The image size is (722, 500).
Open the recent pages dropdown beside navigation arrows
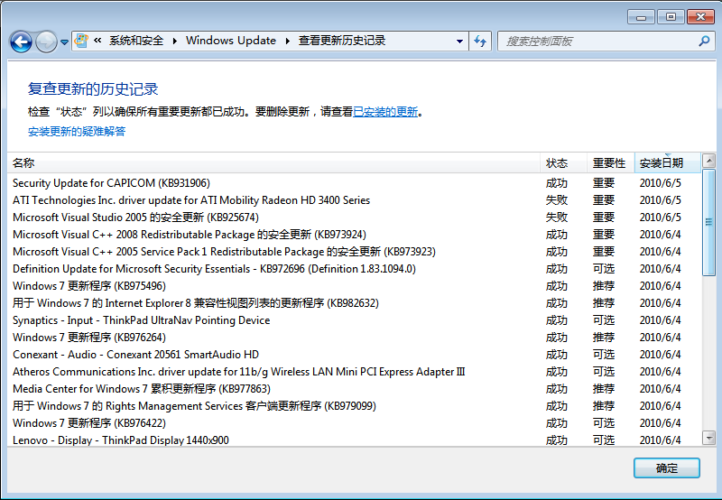(64, 42)
